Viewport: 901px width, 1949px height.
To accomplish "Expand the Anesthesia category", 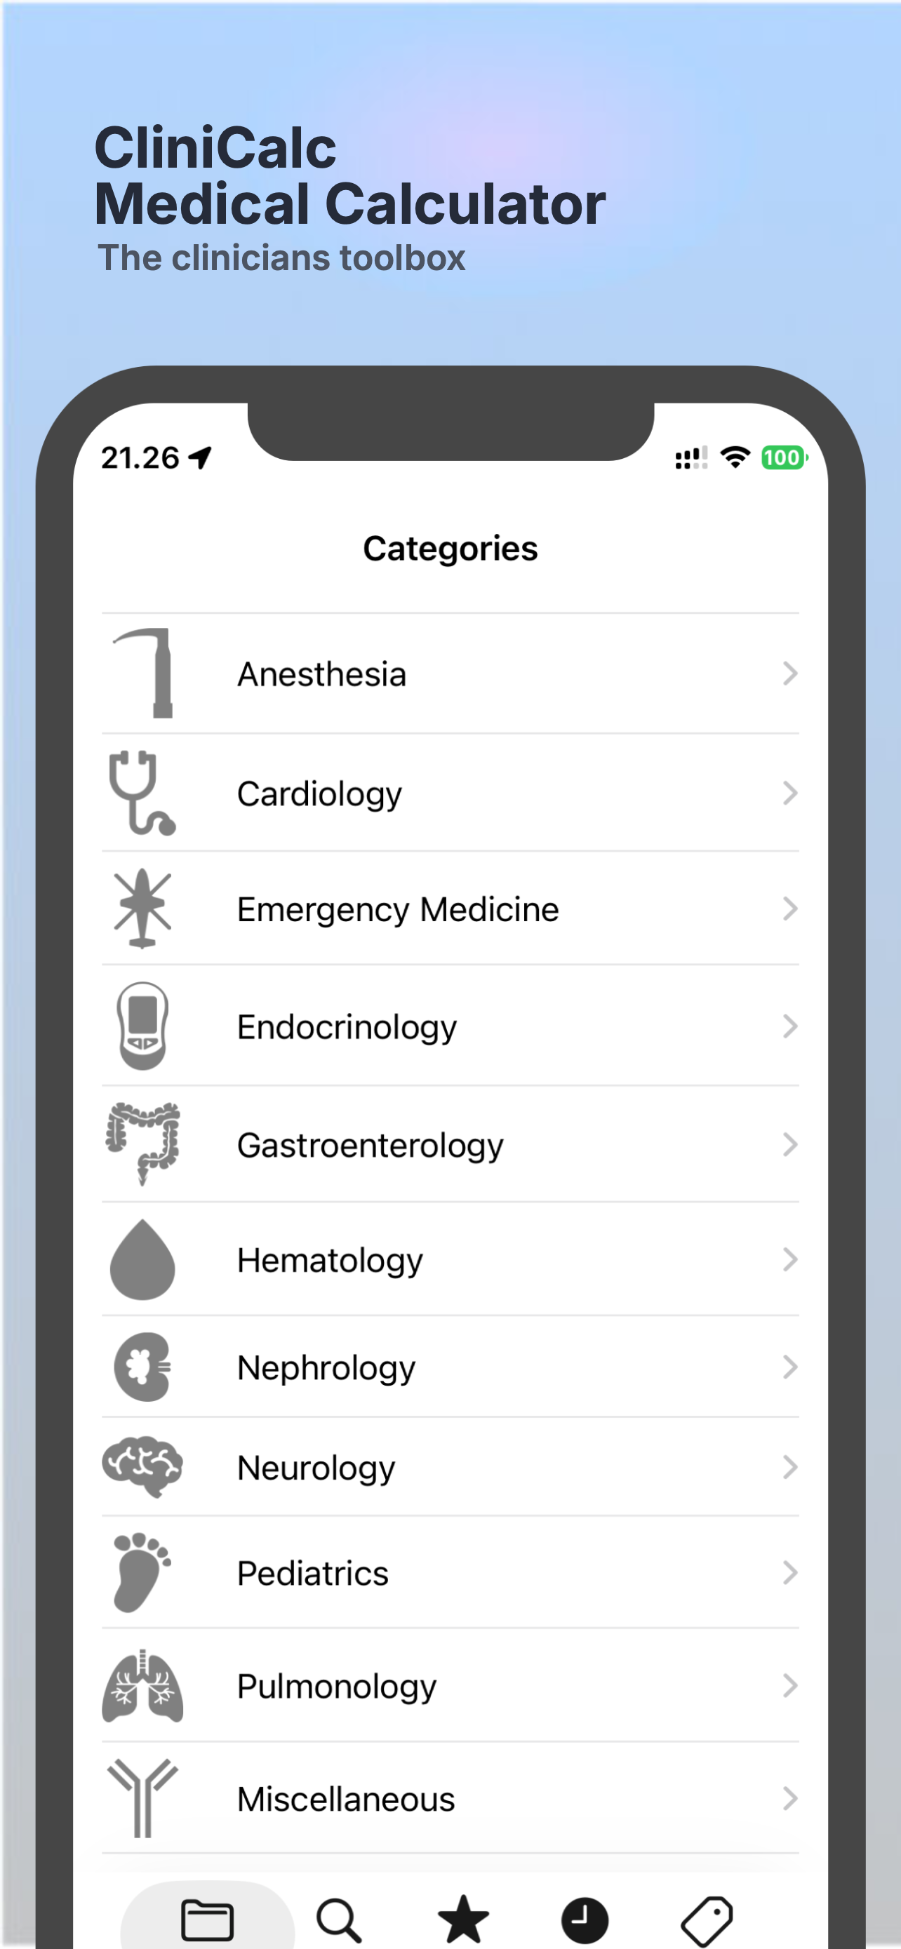I will 450,673.
